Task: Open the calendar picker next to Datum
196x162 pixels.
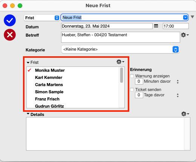Action: coord(156,26)
